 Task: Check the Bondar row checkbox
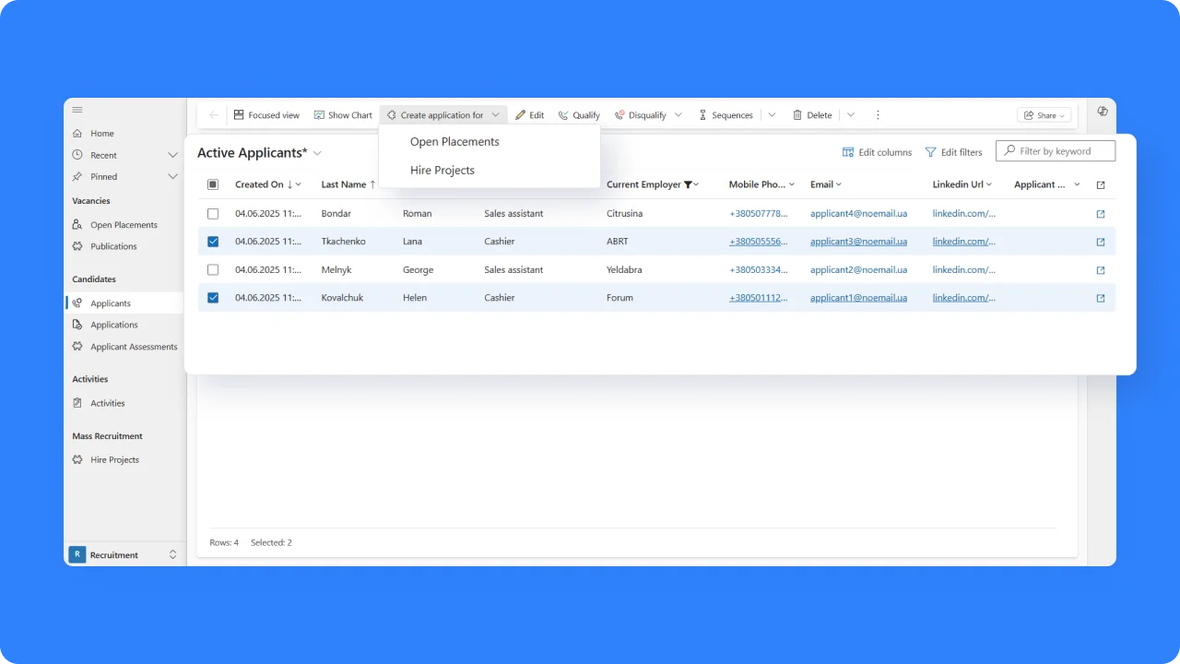tap(213, 214)
